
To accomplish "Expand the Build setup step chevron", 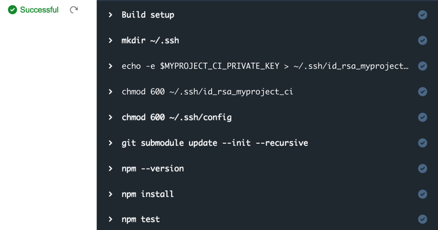I will click(x=110, y=15).
